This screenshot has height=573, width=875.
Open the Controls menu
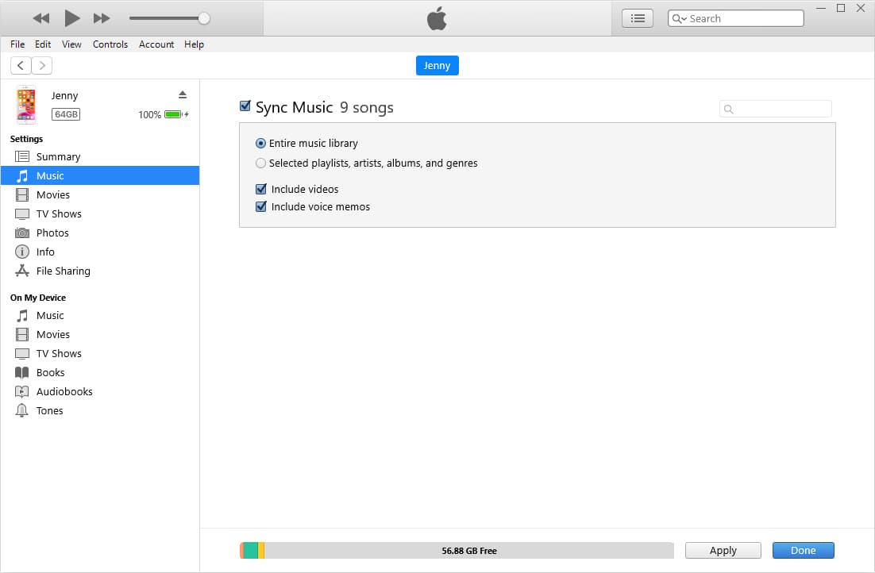click(x=110, y=44)
